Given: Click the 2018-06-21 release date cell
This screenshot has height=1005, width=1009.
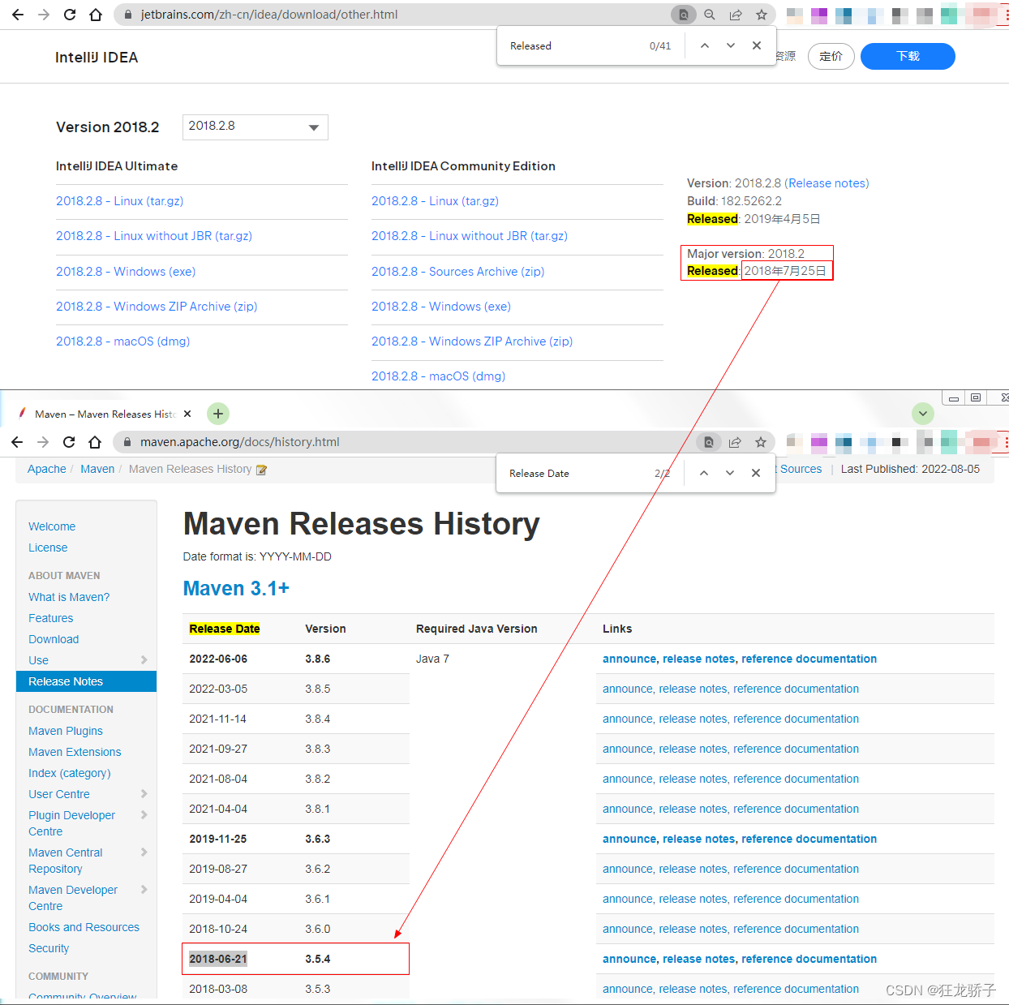Looking at the screenshot, I should tap(218, 959).
